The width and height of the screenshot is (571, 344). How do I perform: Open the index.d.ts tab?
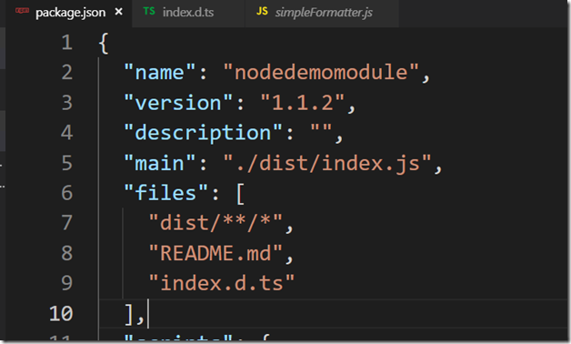click(x=188, y=13)
